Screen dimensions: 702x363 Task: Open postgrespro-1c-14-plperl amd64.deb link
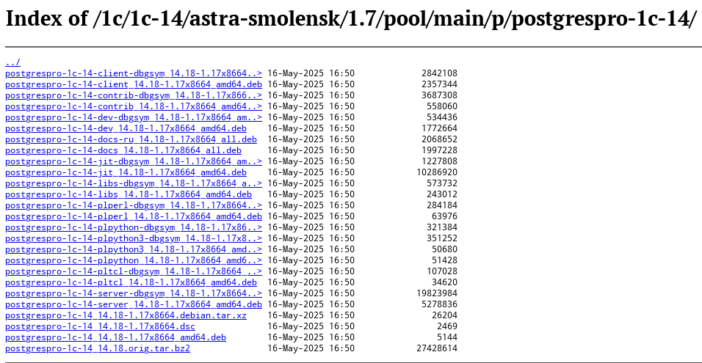pos(134,216)
